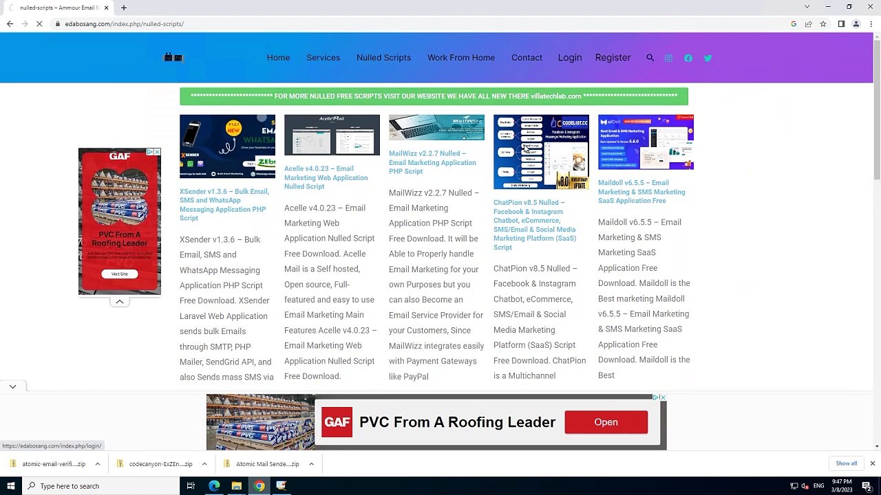Open the Twitter social icon
Viewport: 881px width, 495px height.
point(708,58)
